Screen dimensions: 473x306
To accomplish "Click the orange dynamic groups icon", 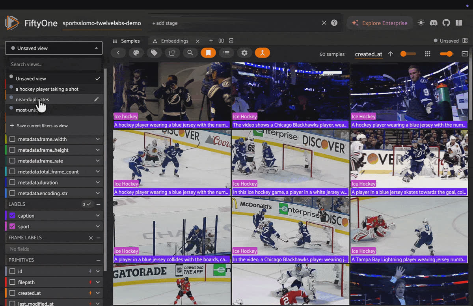I will click(262, 52).
